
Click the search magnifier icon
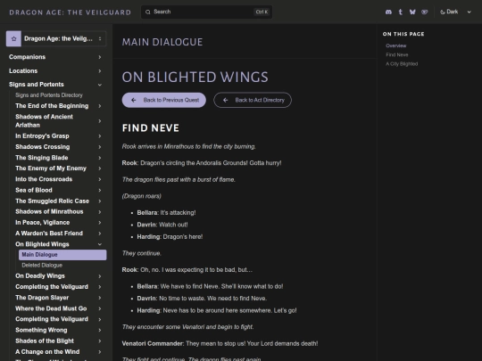click(148, 12)
